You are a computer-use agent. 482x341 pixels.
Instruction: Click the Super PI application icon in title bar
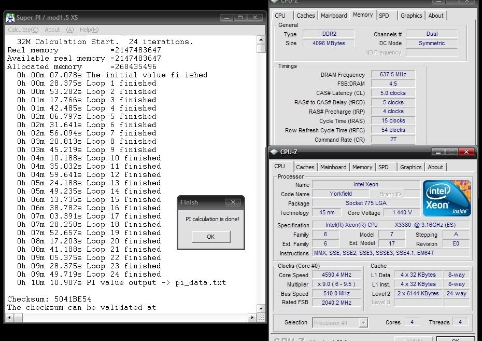(10, 18)
